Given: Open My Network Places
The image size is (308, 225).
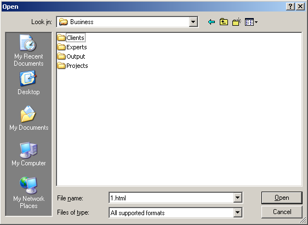Looking at the screenshot, I should tap(28, 193).
